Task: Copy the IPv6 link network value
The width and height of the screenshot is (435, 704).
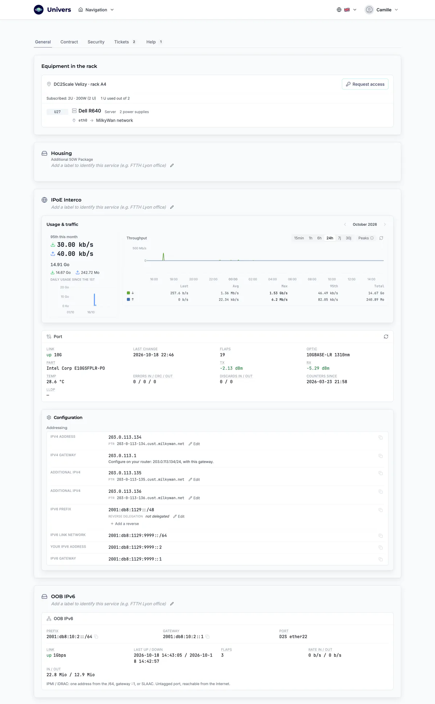Action: click(x=381, y=536)
